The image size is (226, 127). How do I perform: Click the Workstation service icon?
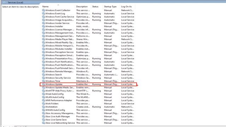click(x=43, y=107)
